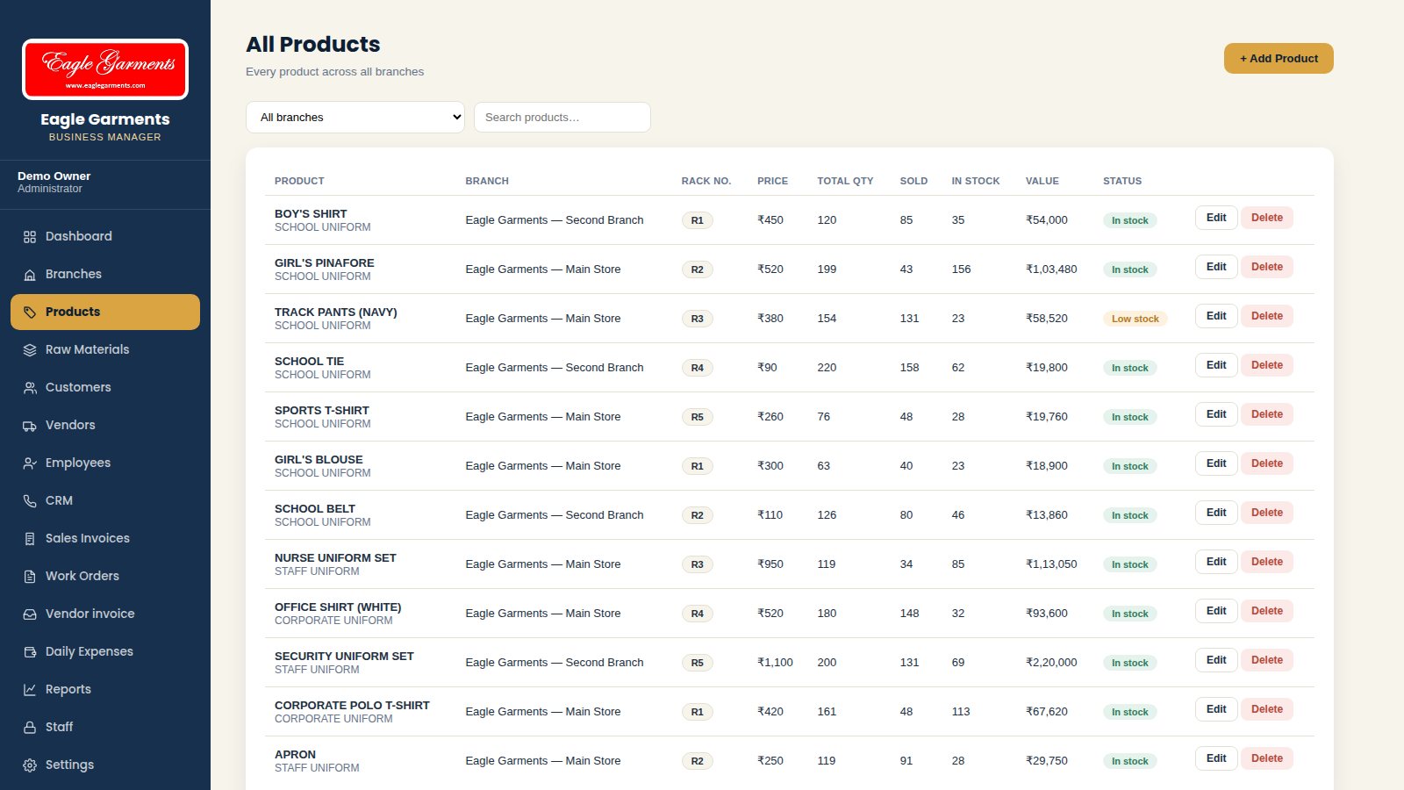Click the ₹2,20,000 value cell
Image resolution: width=1404 pixels, height=790 pixels.
point(1051,663)
